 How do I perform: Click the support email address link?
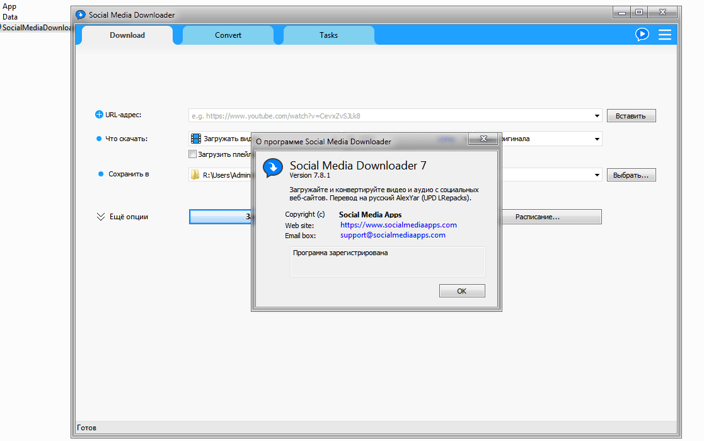(x=393, y=235)
